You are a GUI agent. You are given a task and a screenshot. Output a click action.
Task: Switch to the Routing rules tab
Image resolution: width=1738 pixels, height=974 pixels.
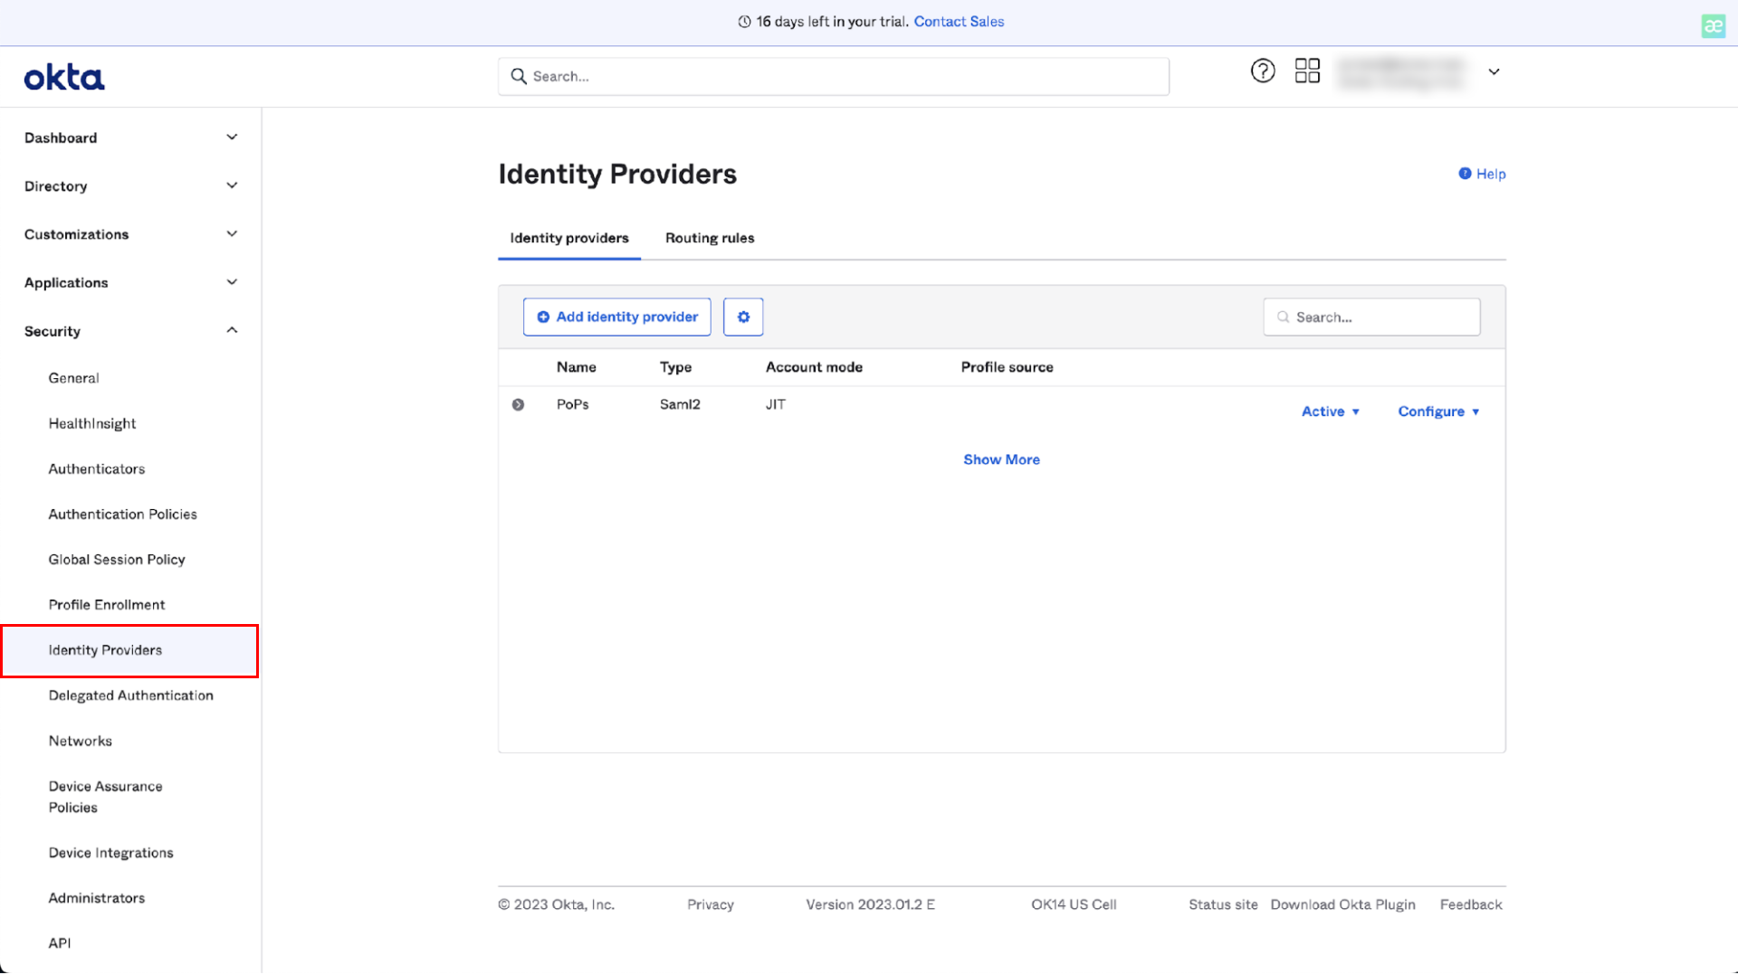pyautogui.click(x=709, y=238)
